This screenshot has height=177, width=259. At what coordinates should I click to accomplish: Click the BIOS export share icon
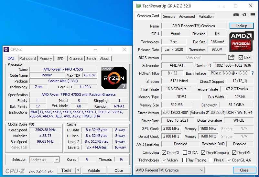[231, 57]
